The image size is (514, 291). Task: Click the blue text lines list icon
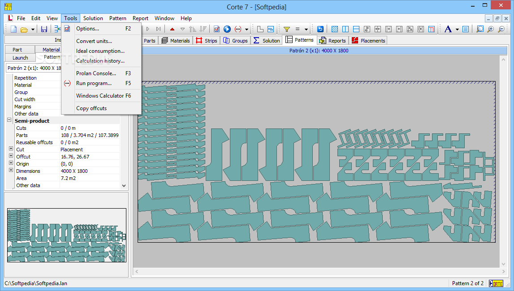coord(466,29)
